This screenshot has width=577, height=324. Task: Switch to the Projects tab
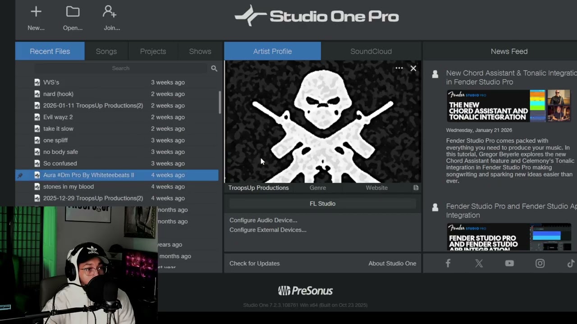pos(153,51)
